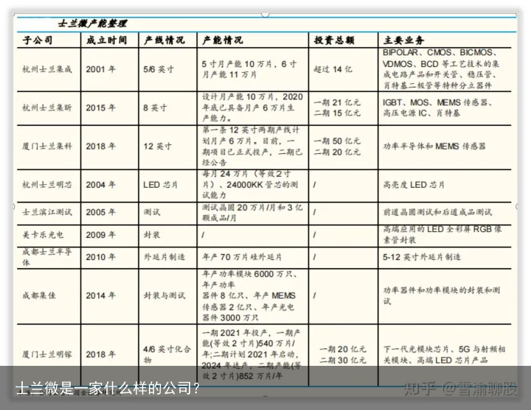Image resolution: width=531 pixels, height=410 pixels.
Task: Click the investment cell '一期 50 亿元 二期 20 亿元'
Action: coord(337,146)
